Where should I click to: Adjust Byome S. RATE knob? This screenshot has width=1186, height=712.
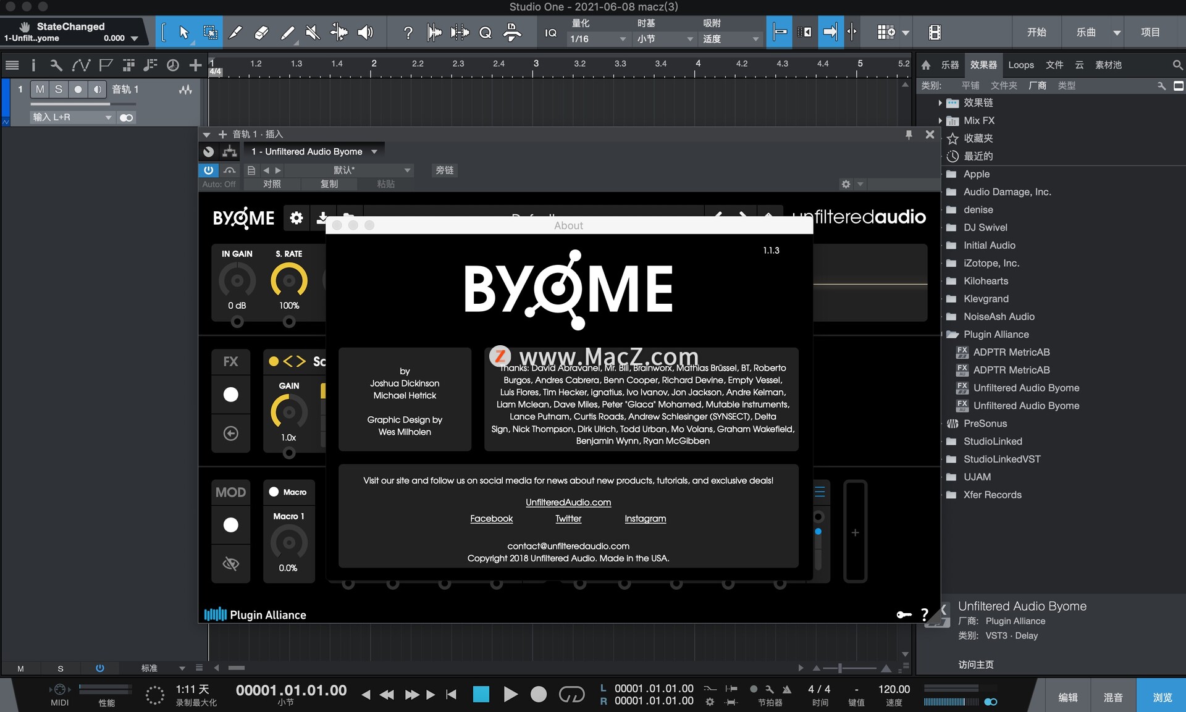point(289,280)
